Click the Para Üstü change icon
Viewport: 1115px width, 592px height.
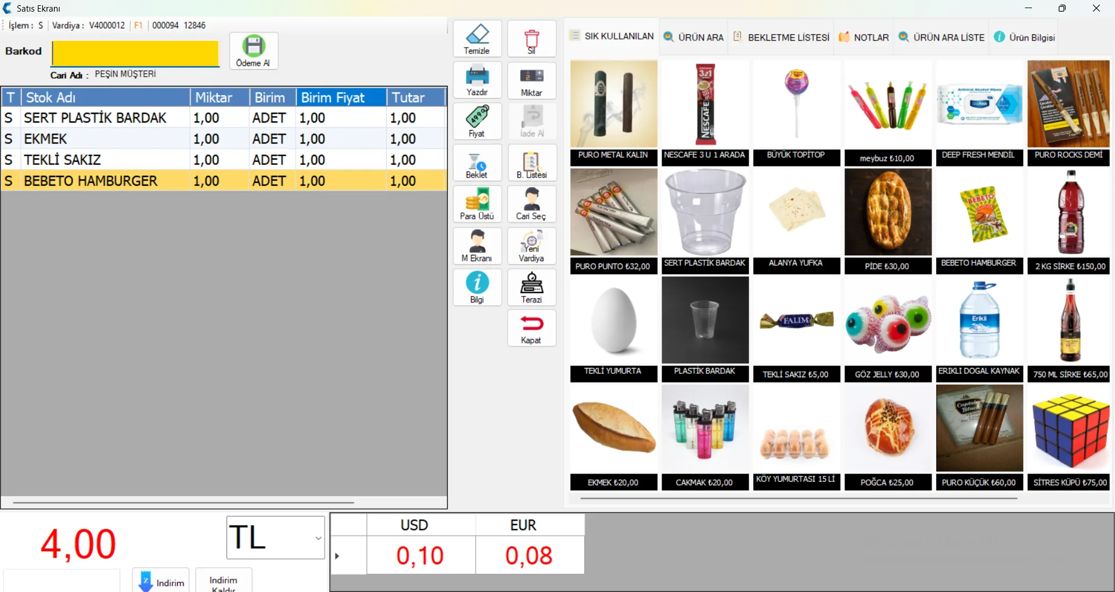coord(477,204)
